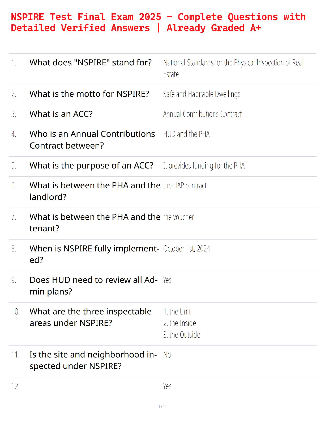Screen dimensions: 325x421
Task: Select the answer "It provides funding for the PHA"
Action: point(204,166)
